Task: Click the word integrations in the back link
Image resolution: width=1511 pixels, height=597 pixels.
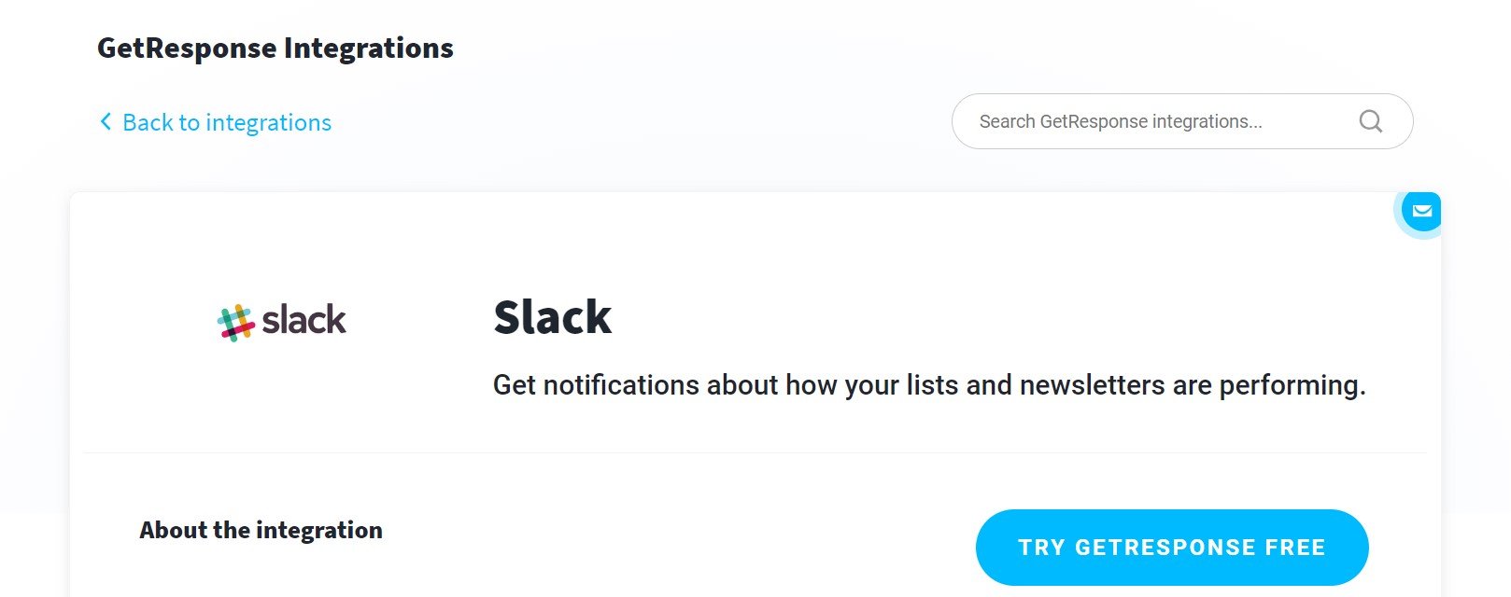Action: point(269,123)
